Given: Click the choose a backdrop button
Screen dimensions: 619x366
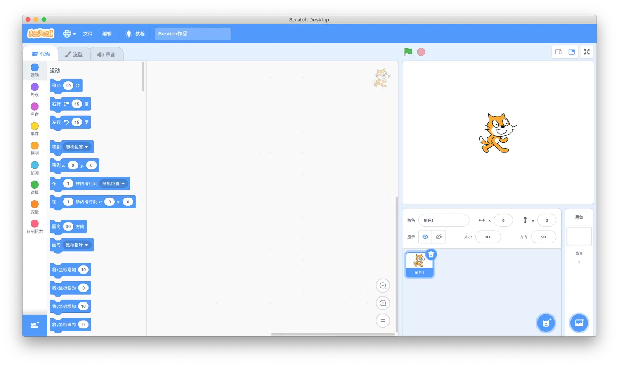Looking at the screenshot, I should pos(579,323).
